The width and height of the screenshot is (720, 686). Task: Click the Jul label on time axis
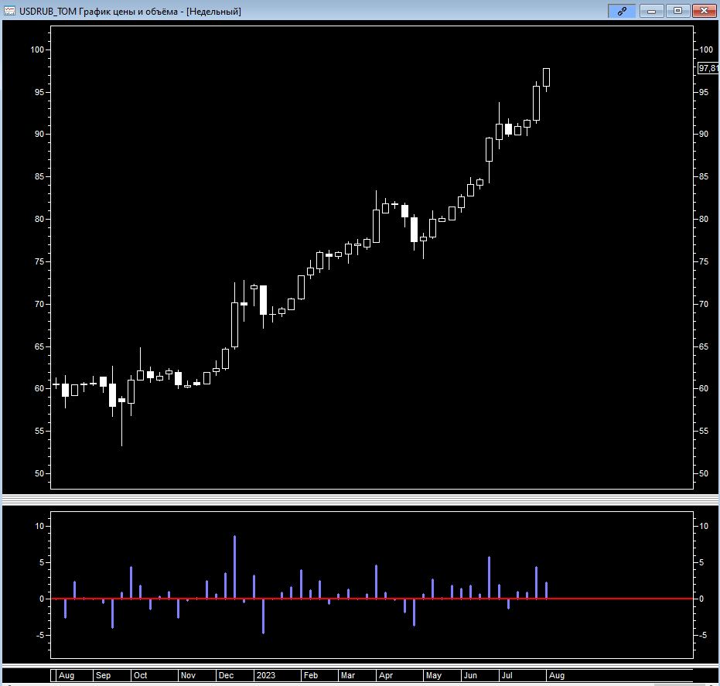pos(507,675)
